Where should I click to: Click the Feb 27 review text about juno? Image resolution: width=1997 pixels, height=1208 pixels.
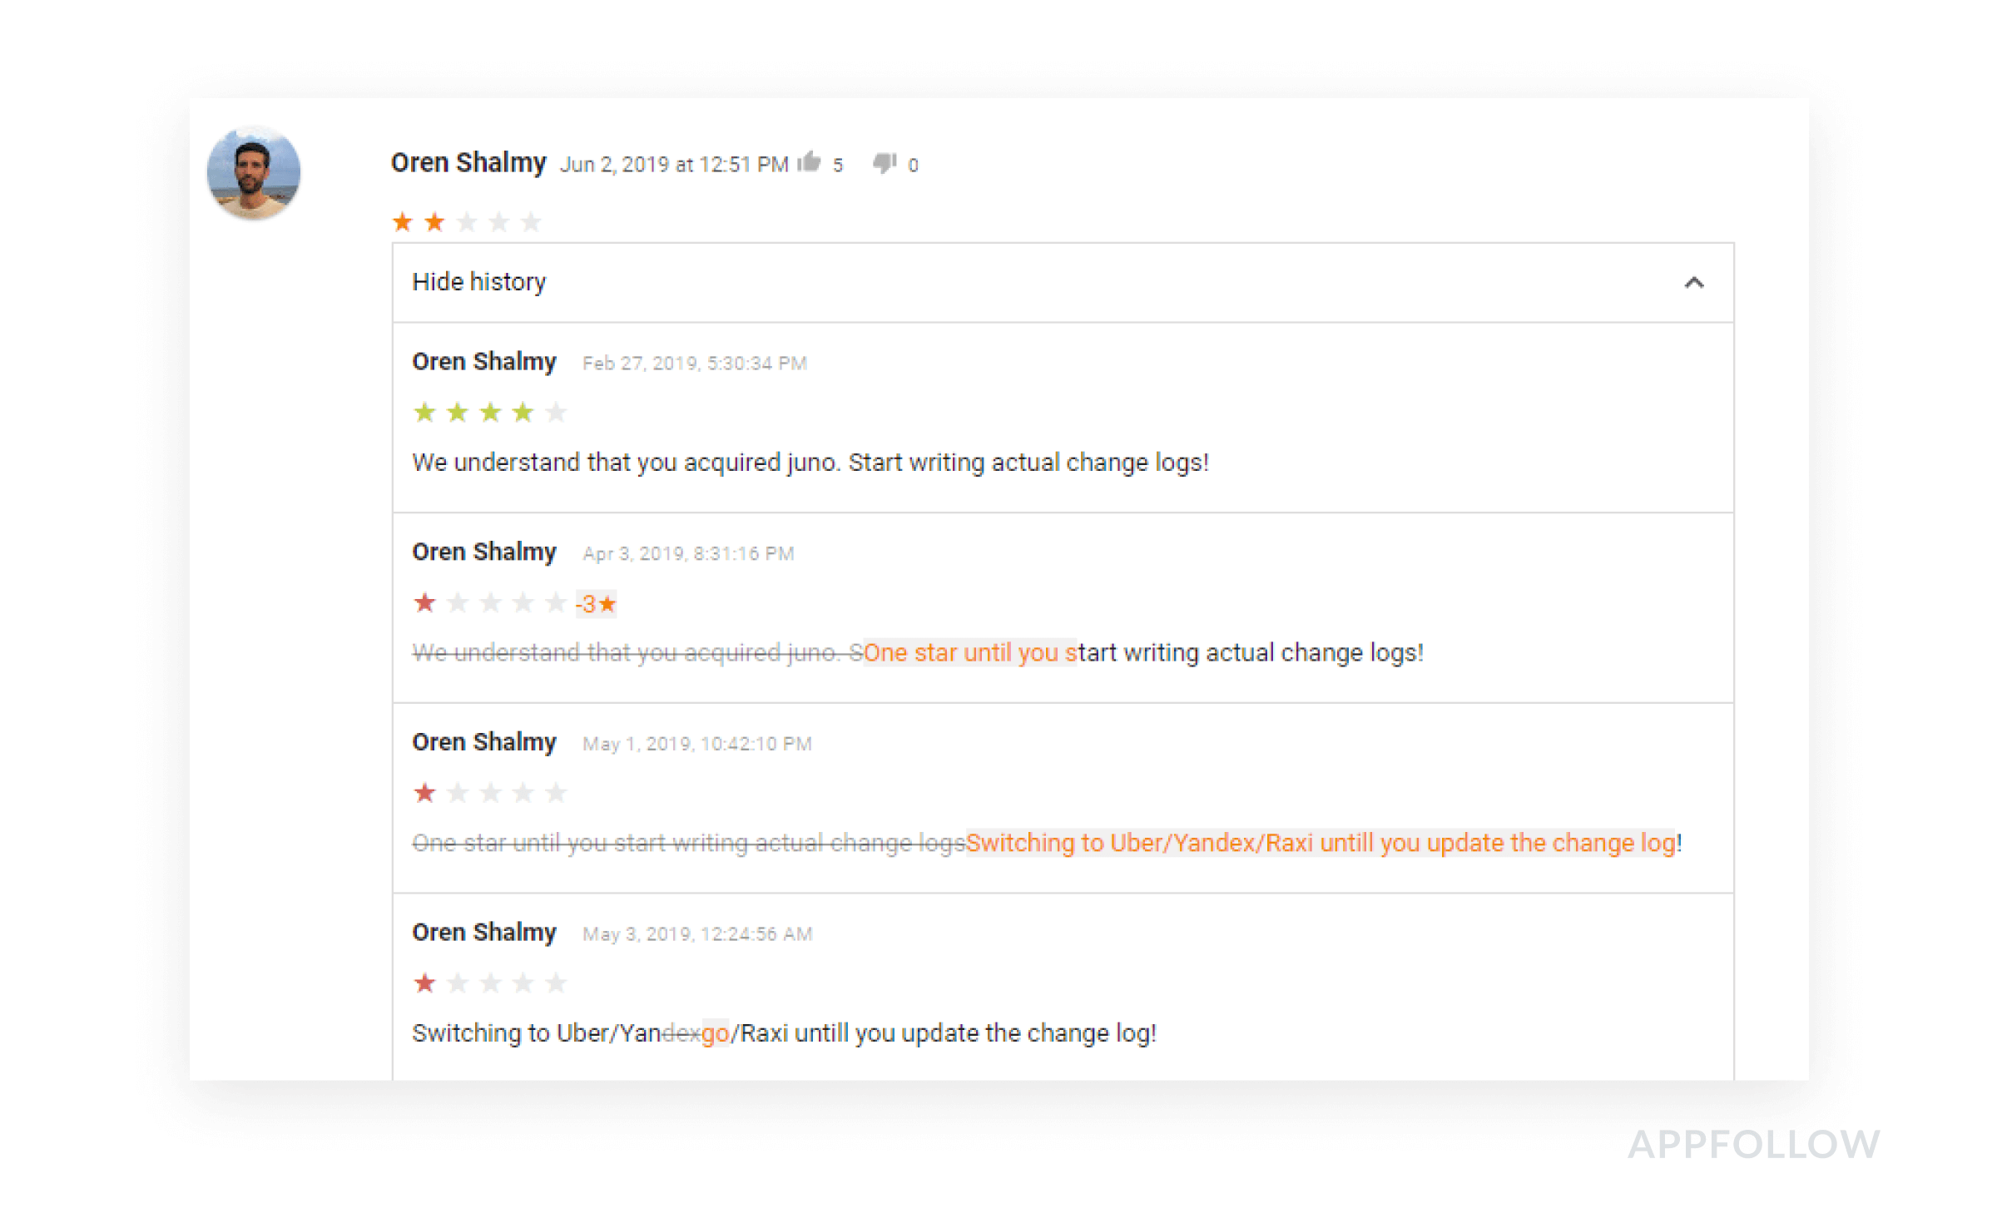(x=810, y=463)
